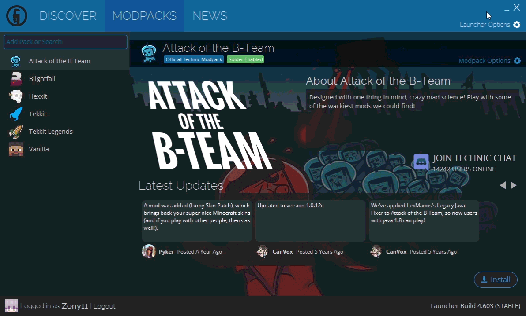Open the Legacy Java Fixer update post
This screenshot has width=526, height=316.
[424, 220]
